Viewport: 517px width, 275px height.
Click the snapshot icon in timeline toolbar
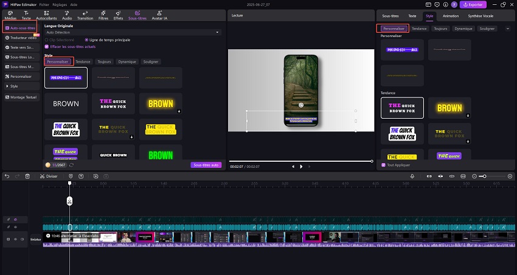pyautogui.click(x=95, y=176)
